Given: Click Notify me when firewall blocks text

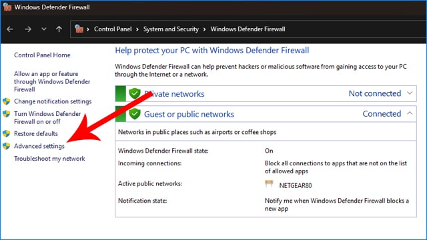Looking at the screenshot, I should click(337, 205).
